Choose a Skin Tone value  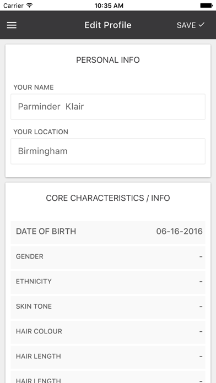(x=108, y=307)
